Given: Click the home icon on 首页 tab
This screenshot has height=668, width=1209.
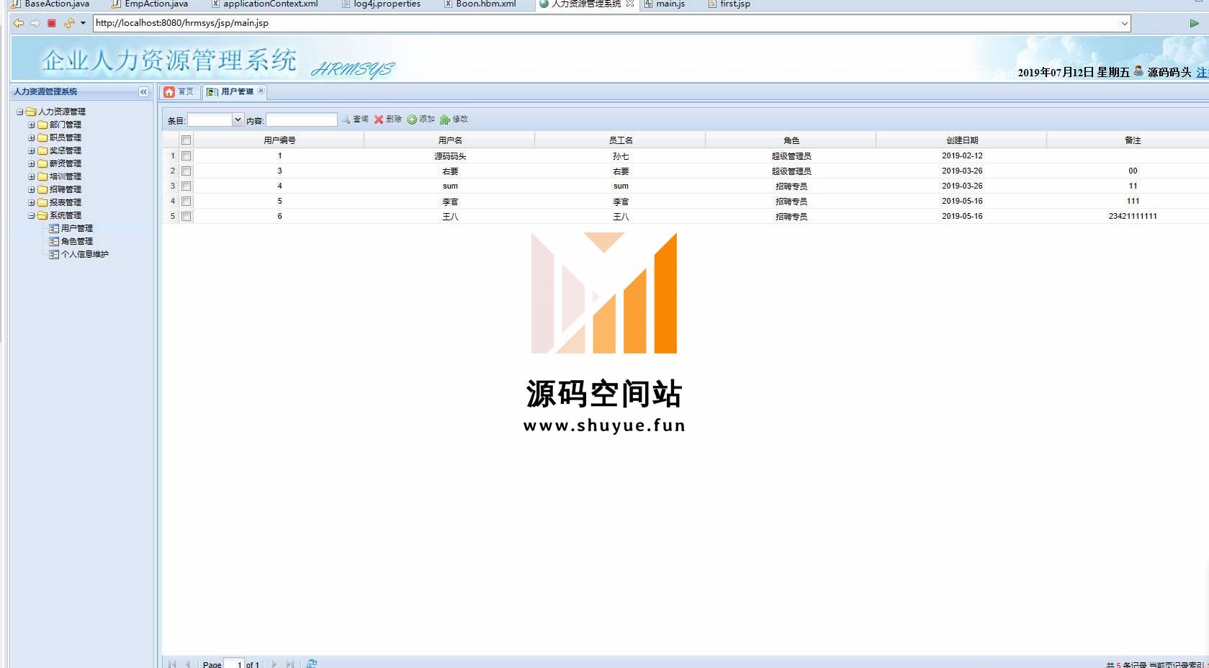Looking at the screenshot, I should (169, 91).
